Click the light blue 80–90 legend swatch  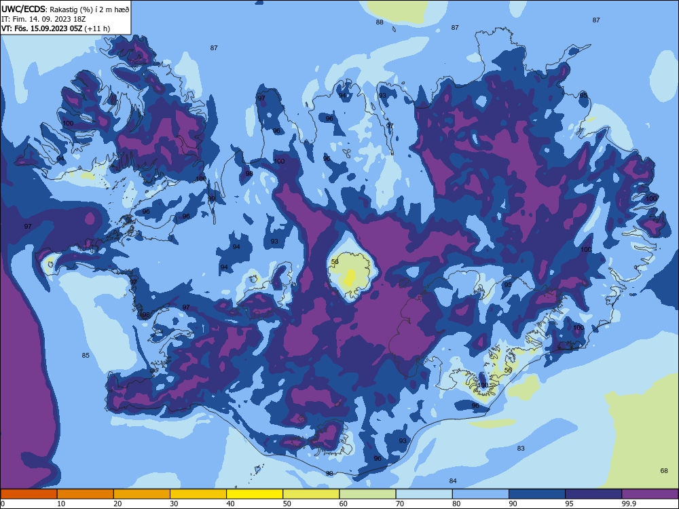click(481, 494)
